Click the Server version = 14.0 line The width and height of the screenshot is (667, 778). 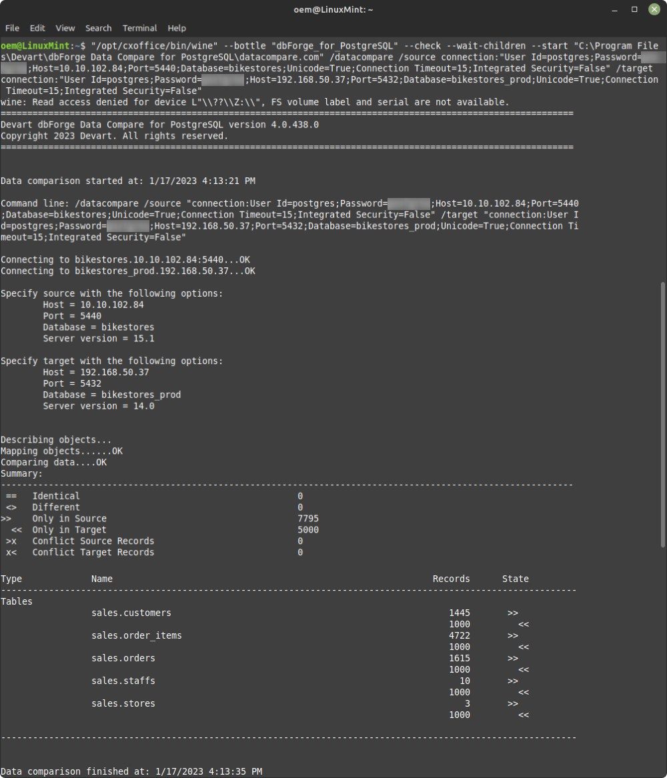tap(98, 406)
